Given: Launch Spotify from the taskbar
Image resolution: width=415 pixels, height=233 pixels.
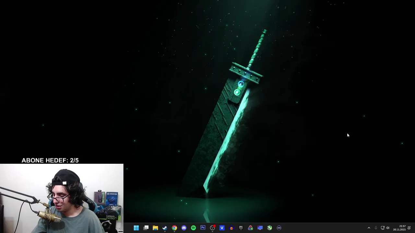Looking at the screenshot, I should (x=193, y=228).
